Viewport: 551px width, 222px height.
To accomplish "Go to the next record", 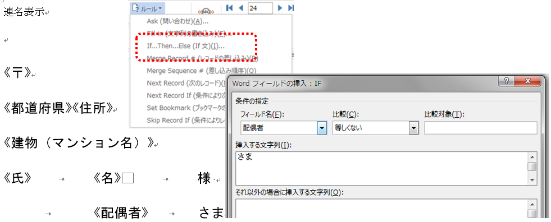I will click(x=280, y=8).
